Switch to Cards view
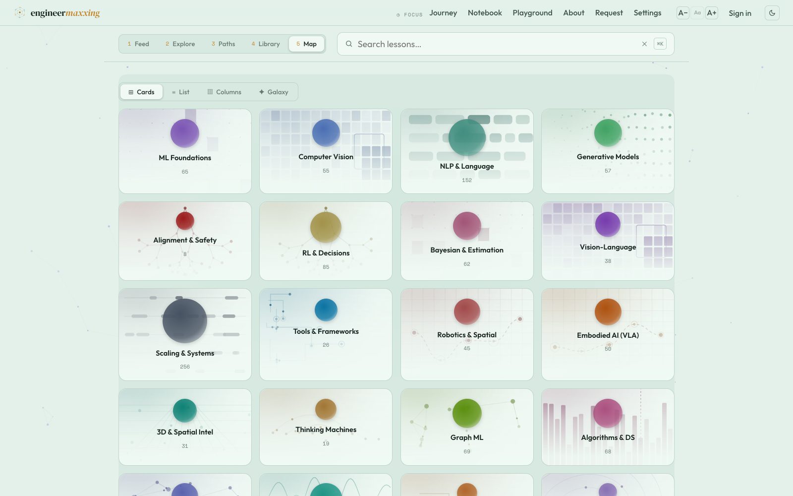Viewport: 793px width, 496px height. click(x=142, y=92)
